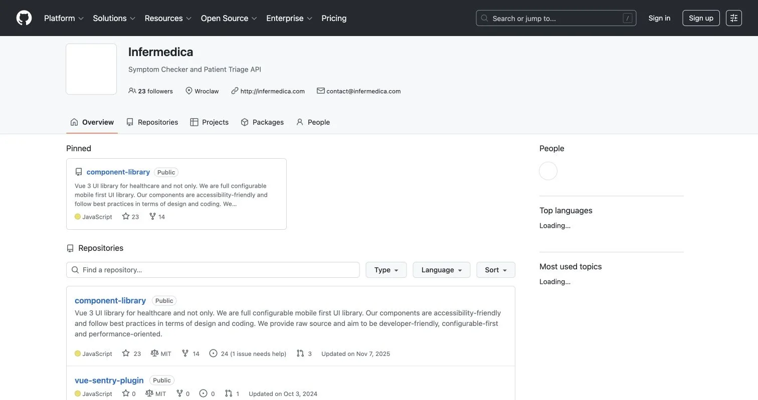Switch to the Projects tab
Viewport: 758px width, 400px height.
[210, 122]
